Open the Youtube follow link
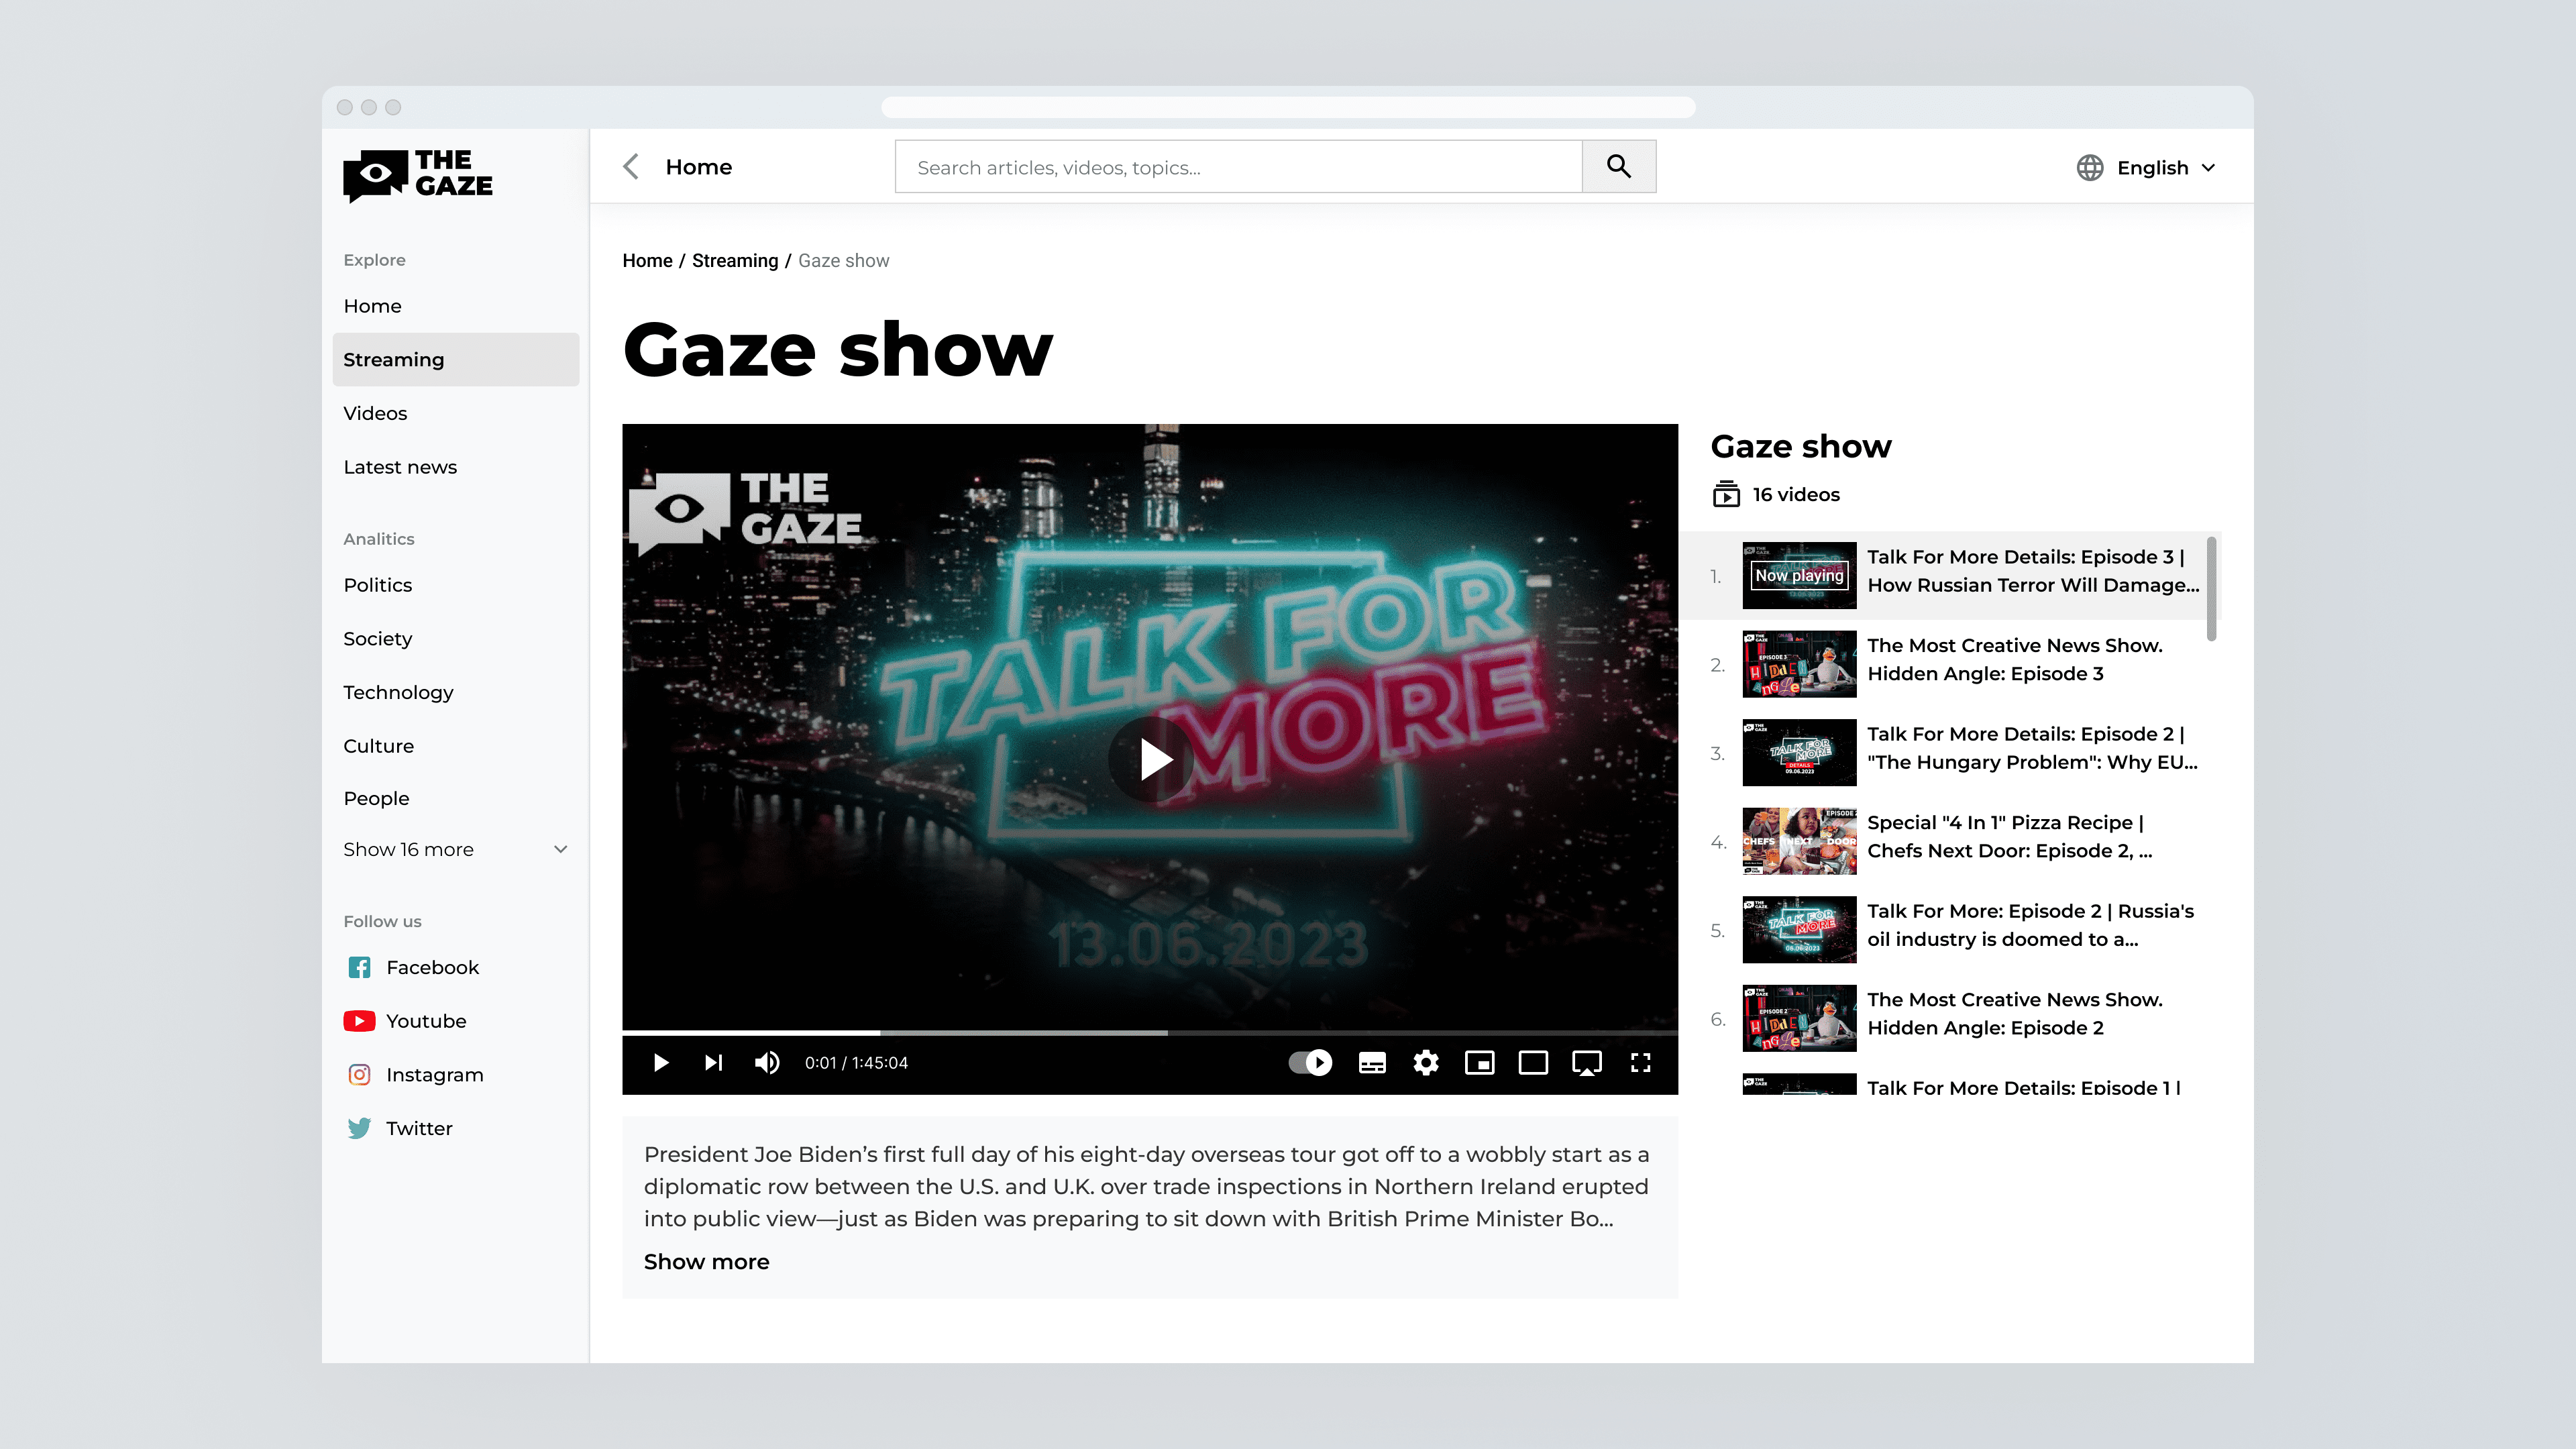The image size is (2576, 1449). (425, 1020)
